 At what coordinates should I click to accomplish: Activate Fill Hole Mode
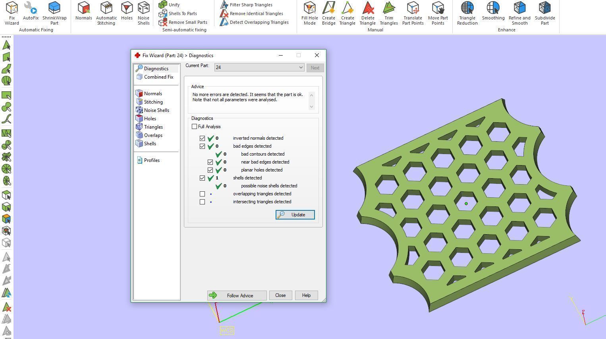point(310,13)
